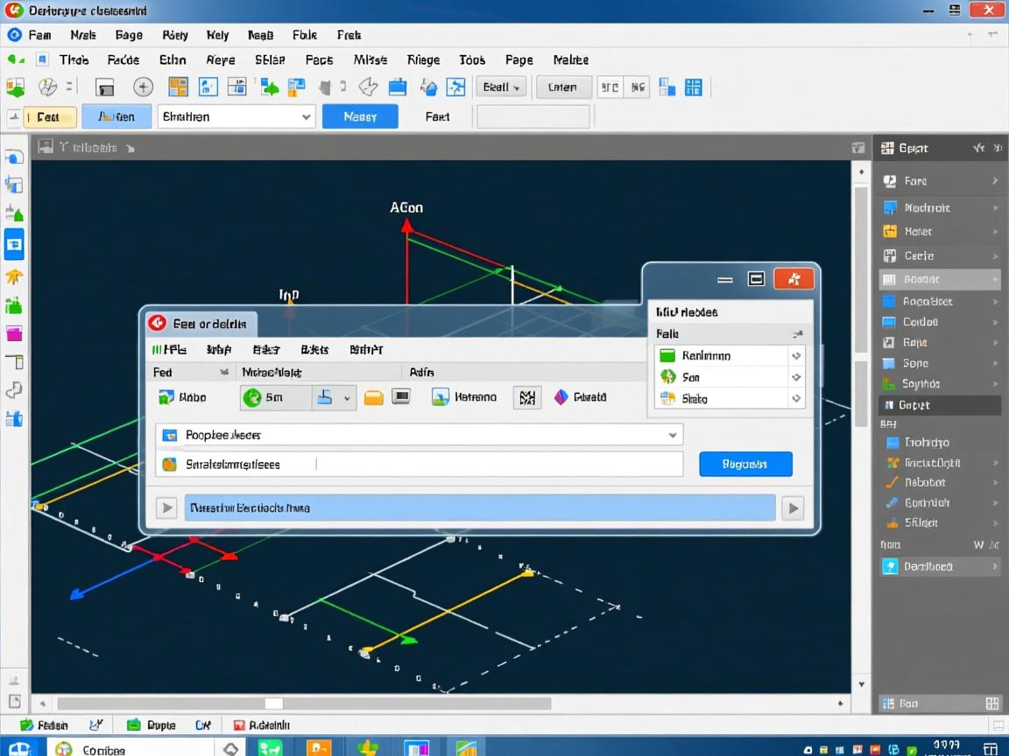
Task: Open the 'Bage' menu in the menu bar
Action: 129,35
